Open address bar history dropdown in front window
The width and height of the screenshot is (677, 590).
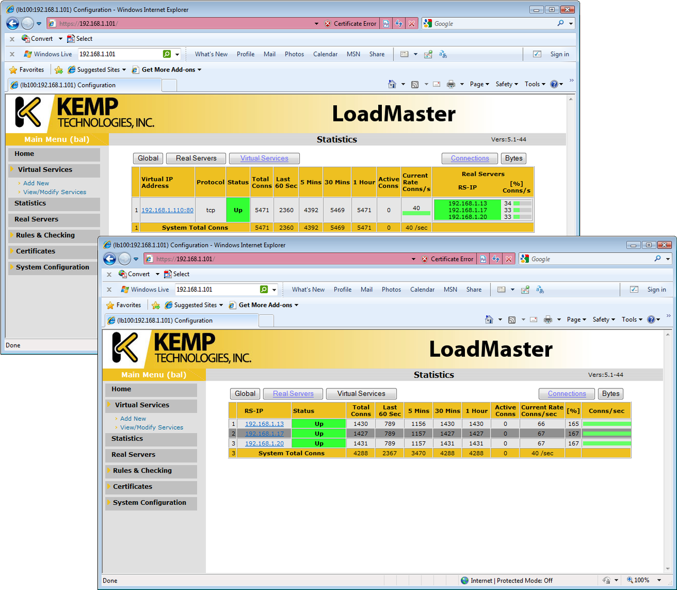pos(414,259)
